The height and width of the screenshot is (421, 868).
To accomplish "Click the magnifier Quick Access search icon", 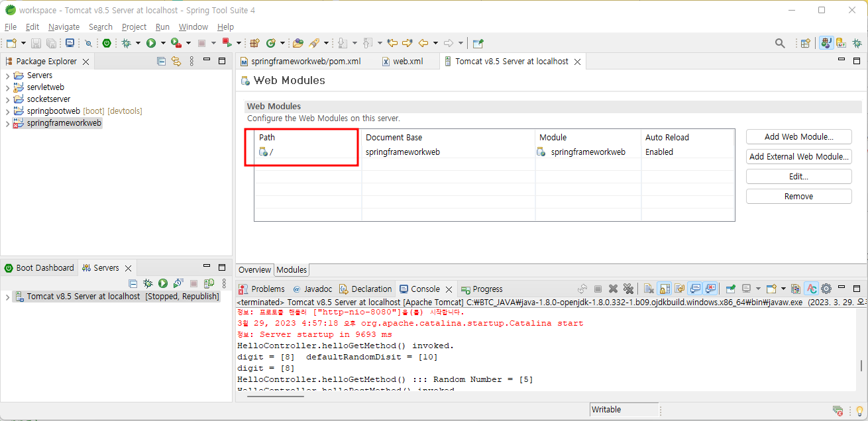I will [x=780, y=43].
